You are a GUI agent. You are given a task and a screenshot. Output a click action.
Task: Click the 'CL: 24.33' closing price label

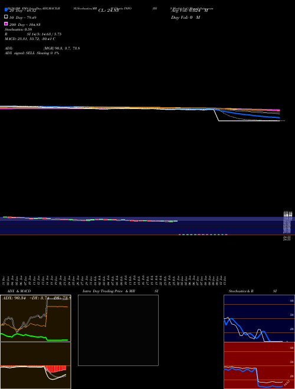pos(109,11)
